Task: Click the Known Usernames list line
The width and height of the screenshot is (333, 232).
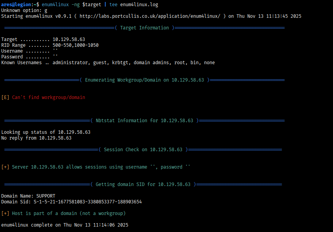Action: click(108, 63)
